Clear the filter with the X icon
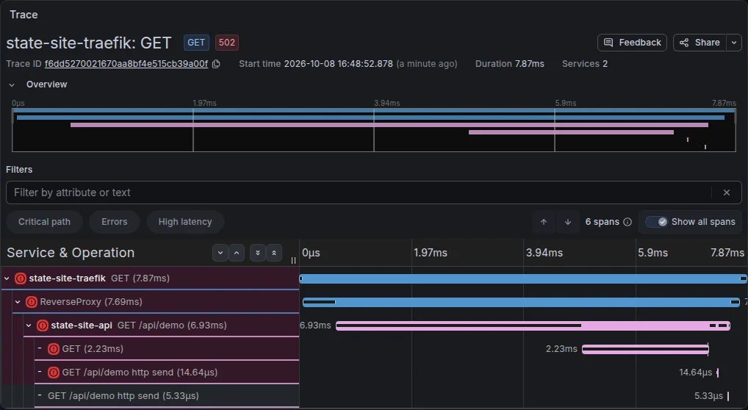The width and height of the screenshot is (748, 410). pyautogui.click(x=727, y=193)
